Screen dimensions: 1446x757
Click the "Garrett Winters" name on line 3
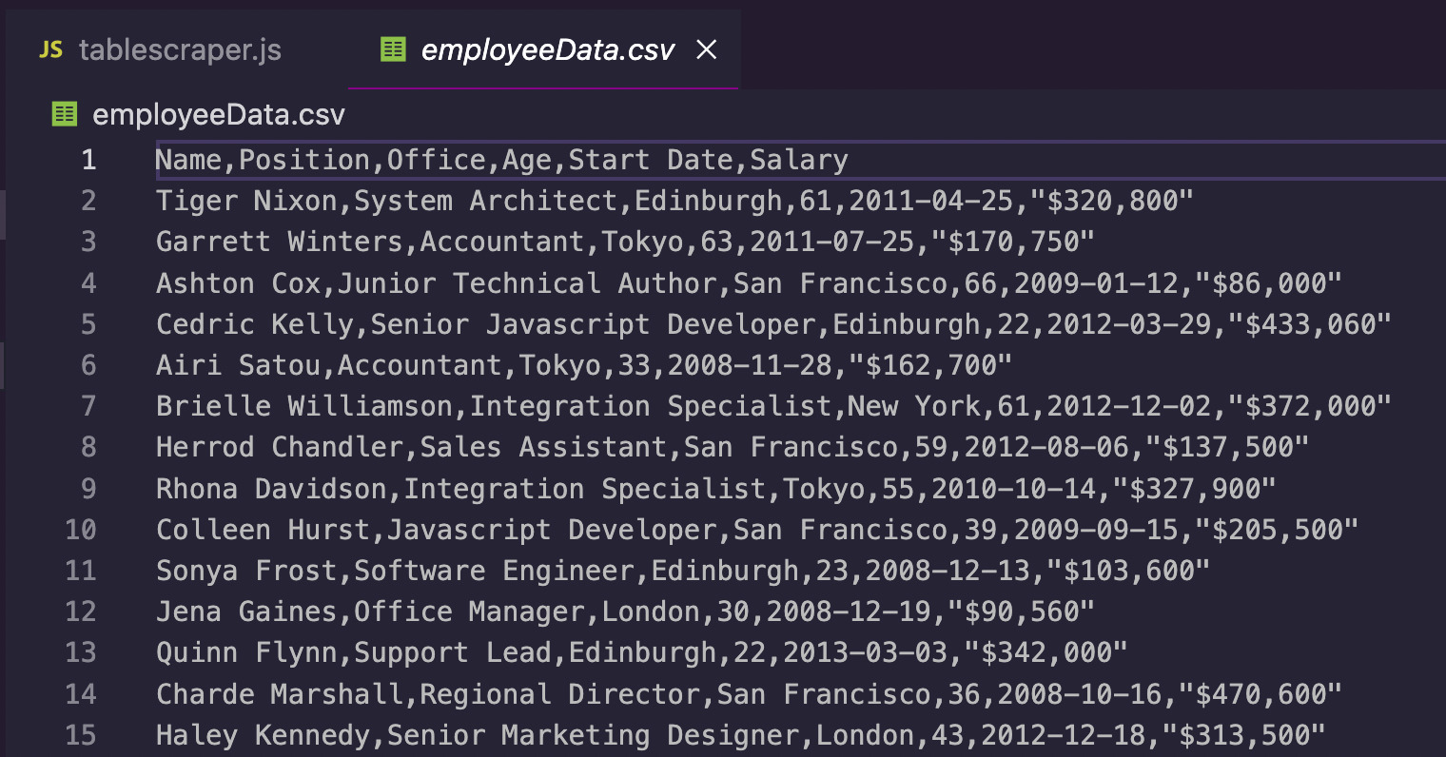[280, 242]
